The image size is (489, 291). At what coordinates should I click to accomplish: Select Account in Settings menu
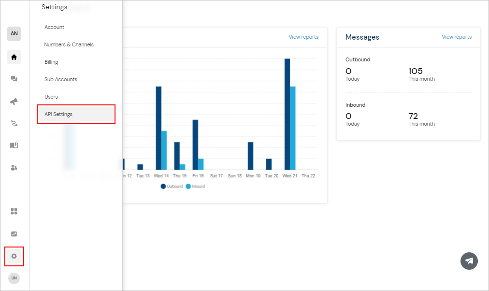54,28
